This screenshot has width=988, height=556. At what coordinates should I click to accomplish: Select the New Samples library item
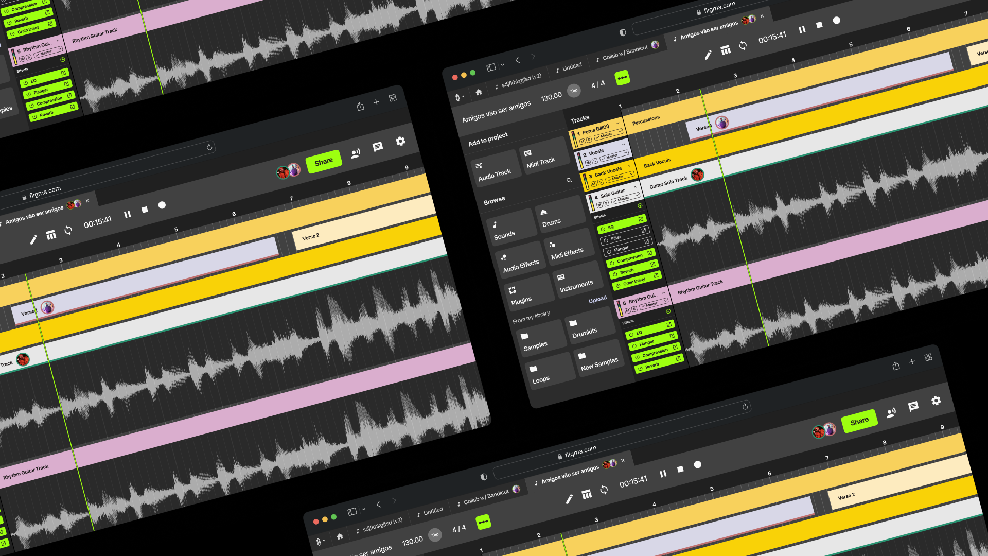tap(598, 360)
